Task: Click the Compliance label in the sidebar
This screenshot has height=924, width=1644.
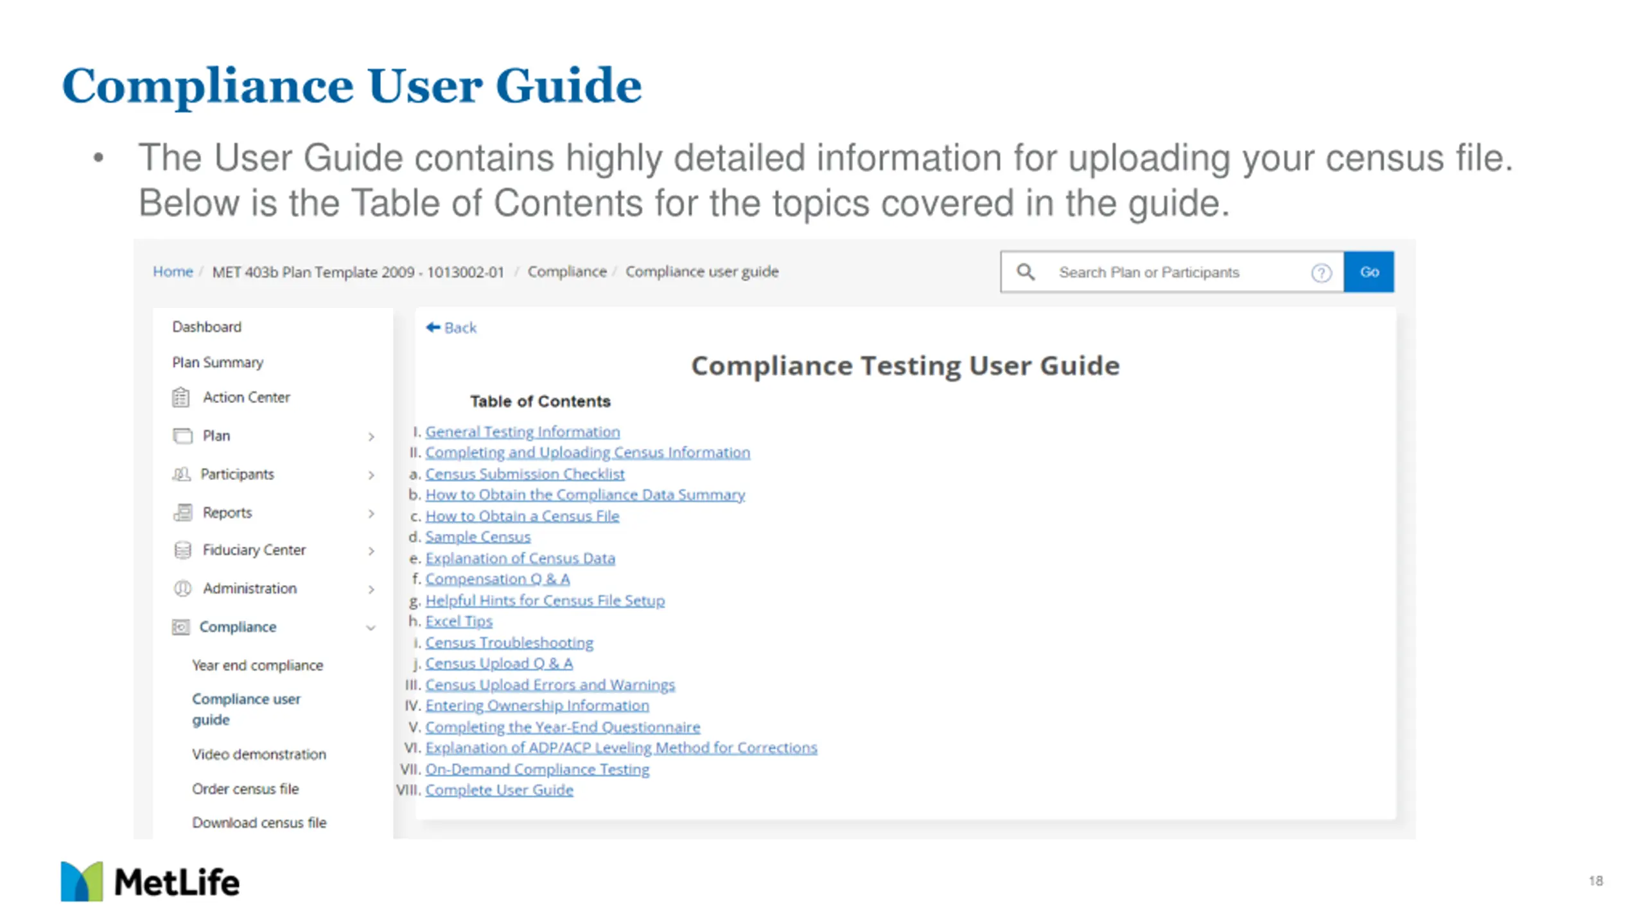Action: [x=238, y=627]
